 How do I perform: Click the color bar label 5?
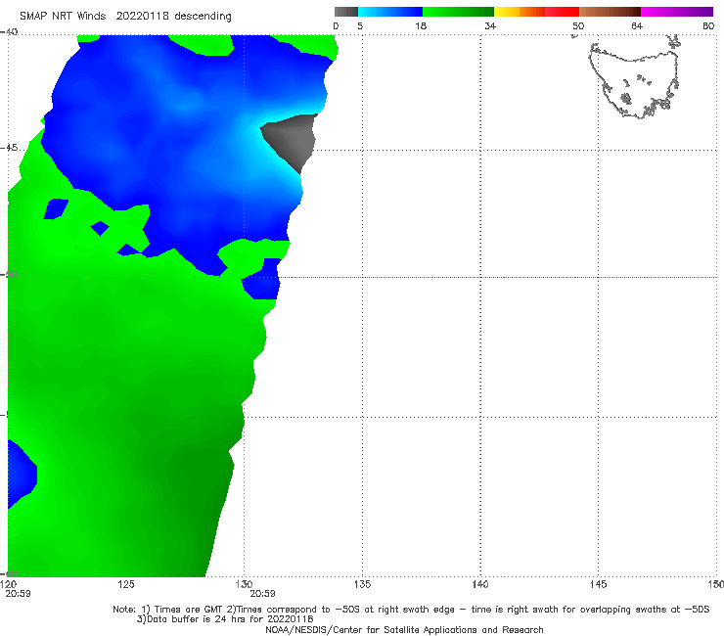(360, 26)
